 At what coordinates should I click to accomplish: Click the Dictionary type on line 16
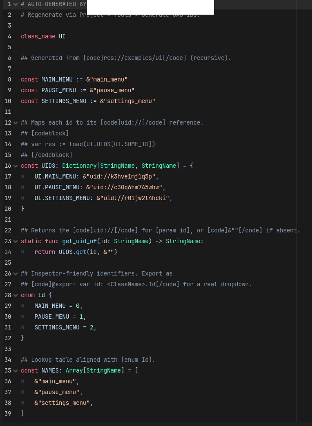79,166
